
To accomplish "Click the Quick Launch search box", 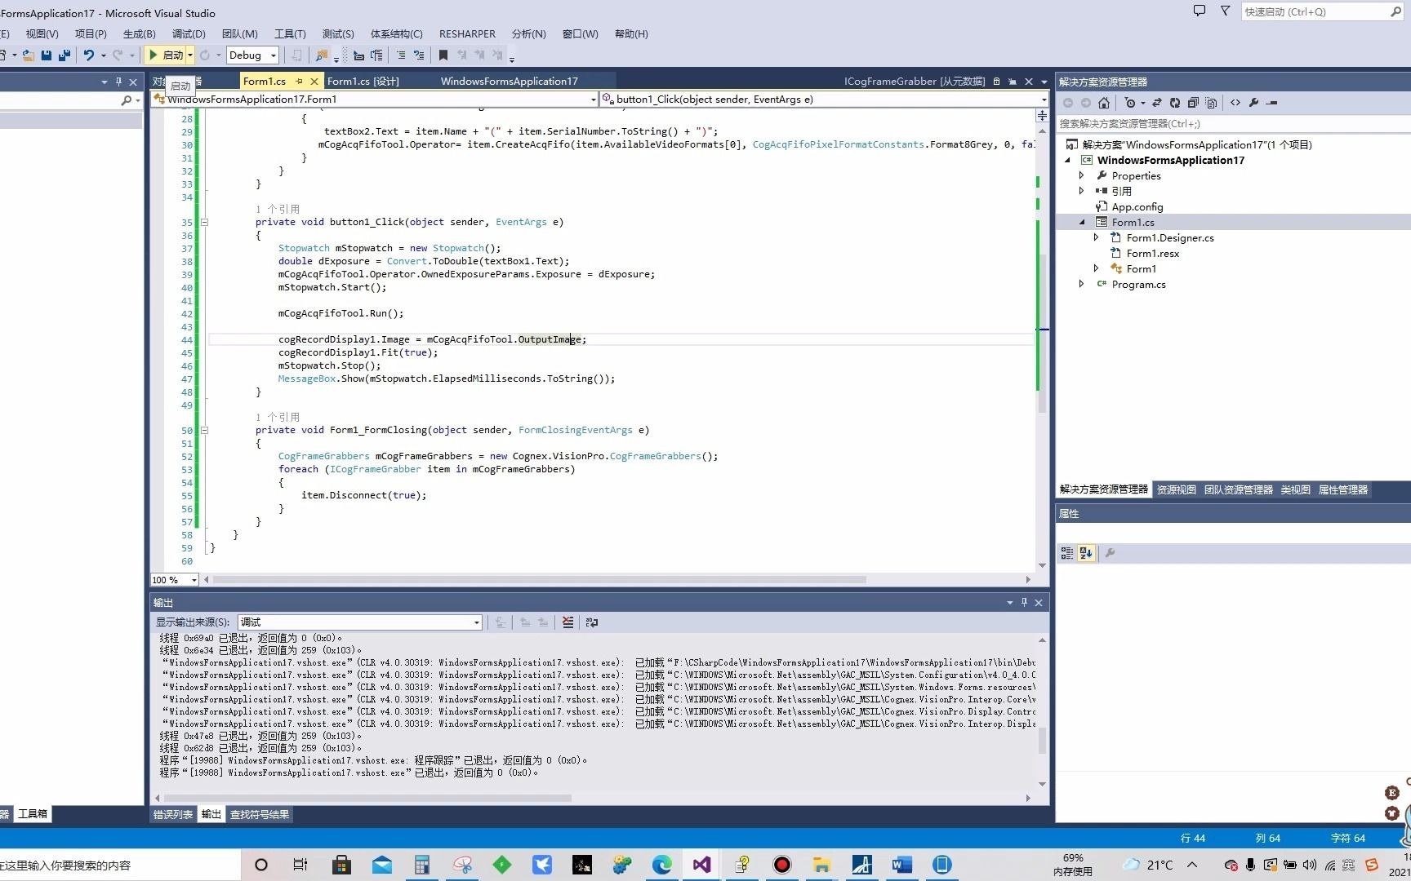I will pos(1321,11).
